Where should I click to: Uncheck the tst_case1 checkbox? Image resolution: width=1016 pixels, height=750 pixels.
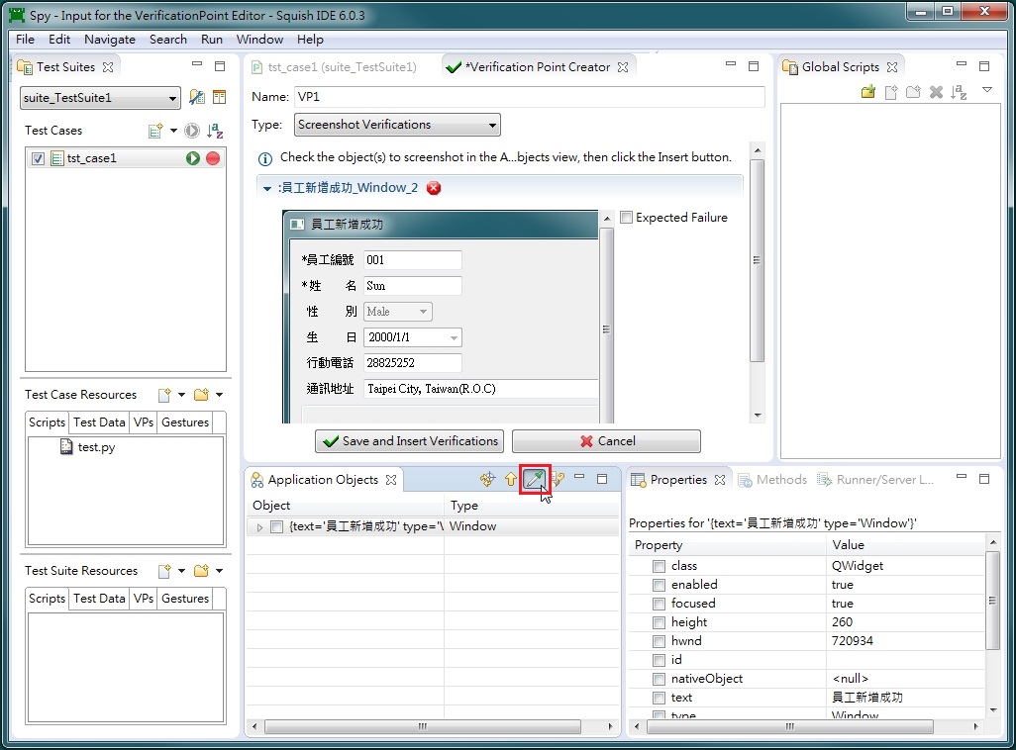pos(38,157)
